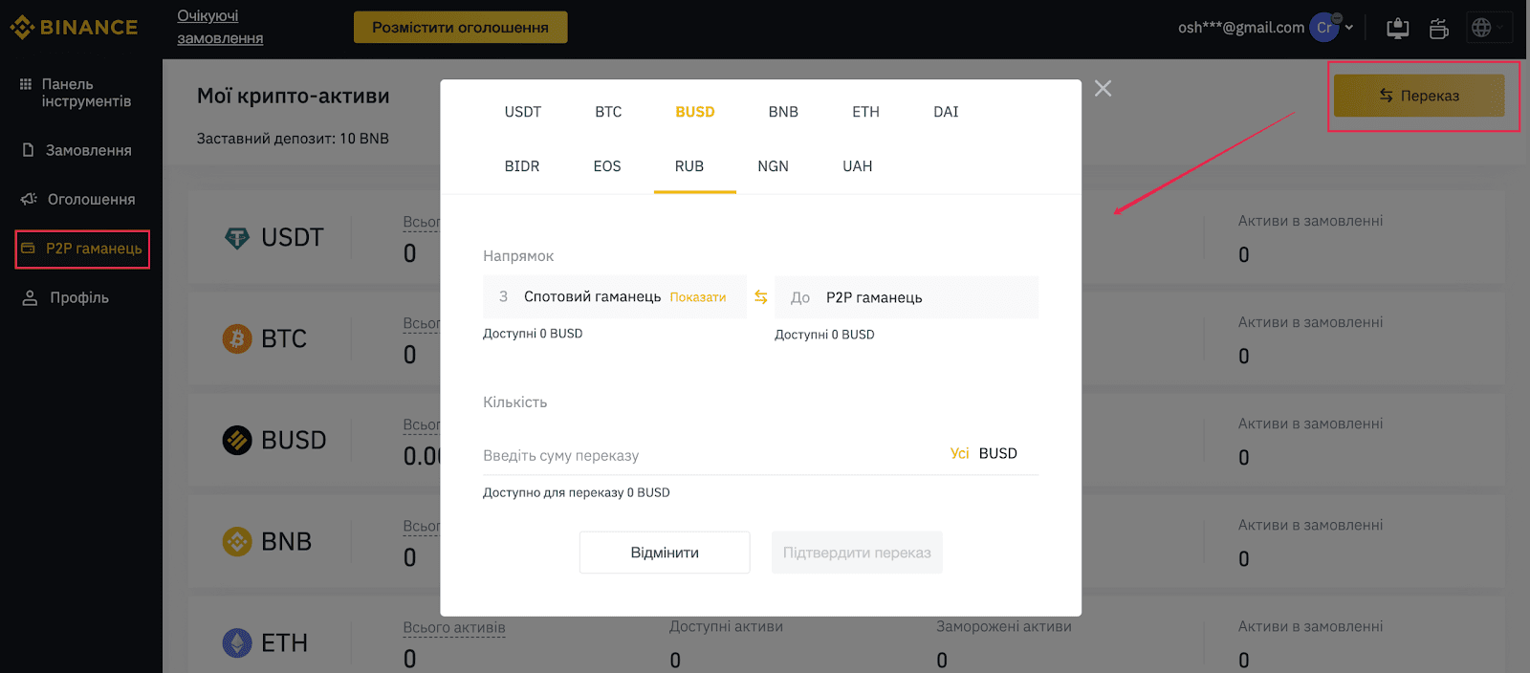Click the Binance logo
Screen dimensions: 1530x673
[74, 28]
